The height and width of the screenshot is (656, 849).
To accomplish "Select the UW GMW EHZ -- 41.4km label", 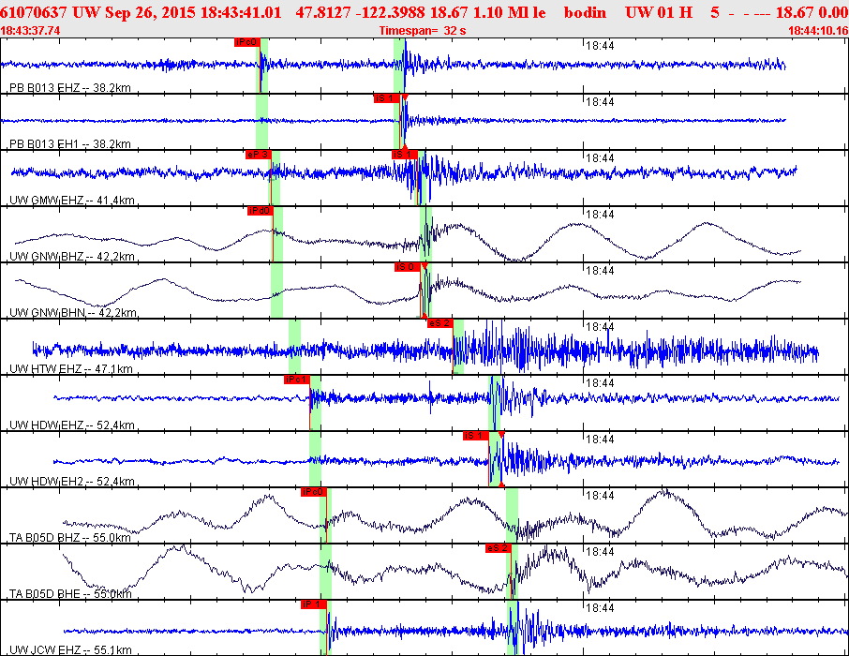I will coord(72,201).
